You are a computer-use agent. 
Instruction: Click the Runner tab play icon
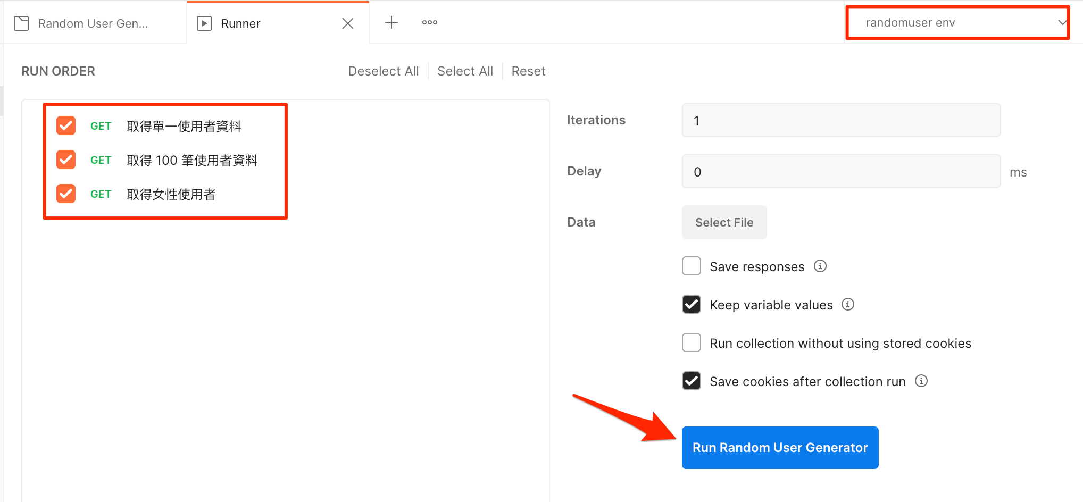[x=204, y=23]
